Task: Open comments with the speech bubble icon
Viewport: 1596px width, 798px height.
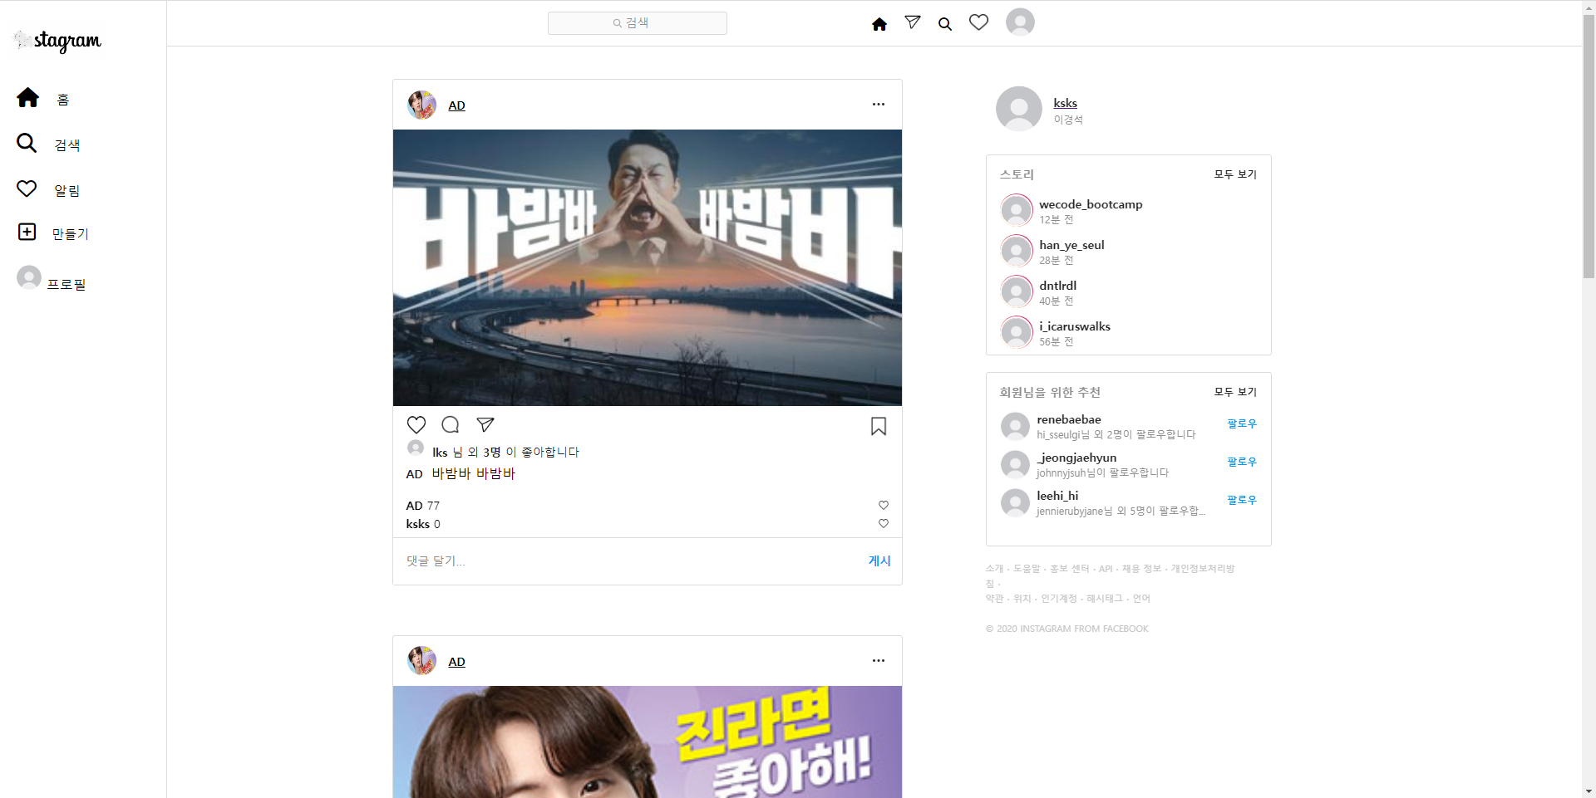Action: click(x=450, y=424)
